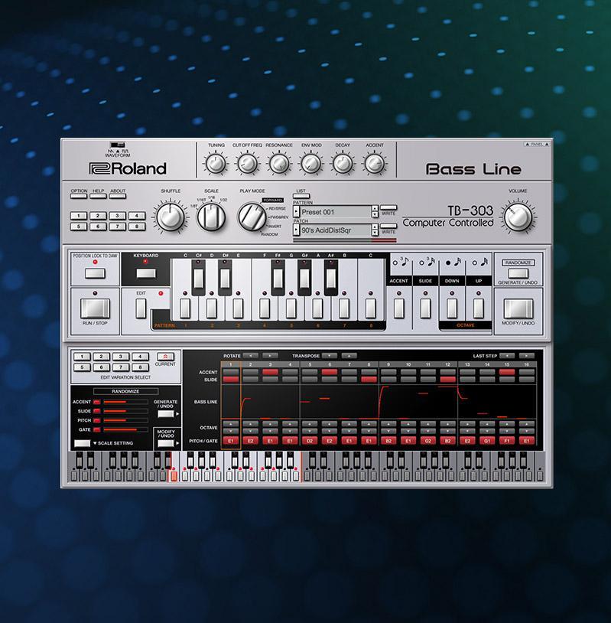Select variation 7 in top panel
The image size is (611, 623).
pyautogui.click(x=118, y=227)
